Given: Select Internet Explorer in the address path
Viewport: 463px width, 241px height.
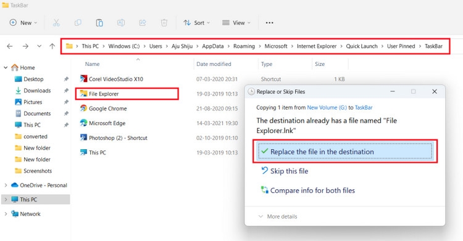Looking at the screenshot, I should pos(317,46).
